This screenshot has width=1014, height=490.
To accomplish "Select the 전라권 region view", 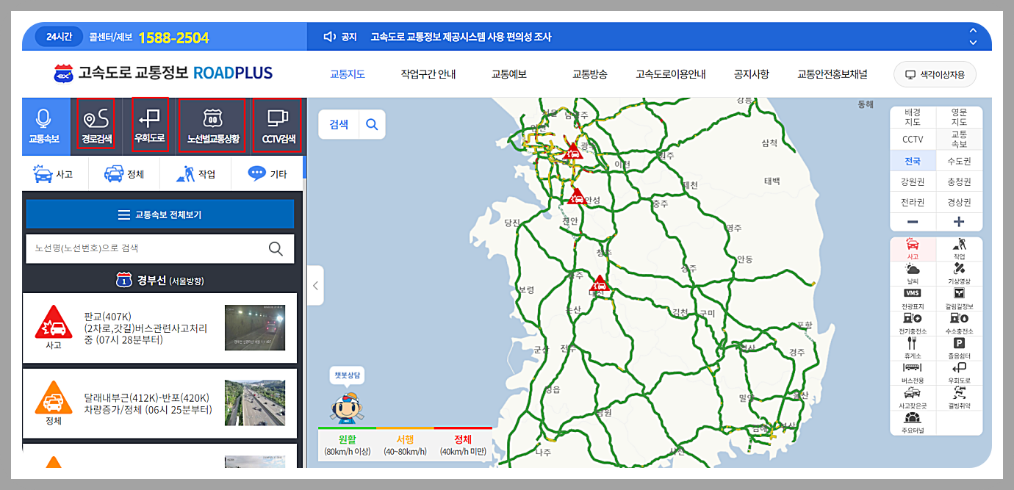I will 913,202.
